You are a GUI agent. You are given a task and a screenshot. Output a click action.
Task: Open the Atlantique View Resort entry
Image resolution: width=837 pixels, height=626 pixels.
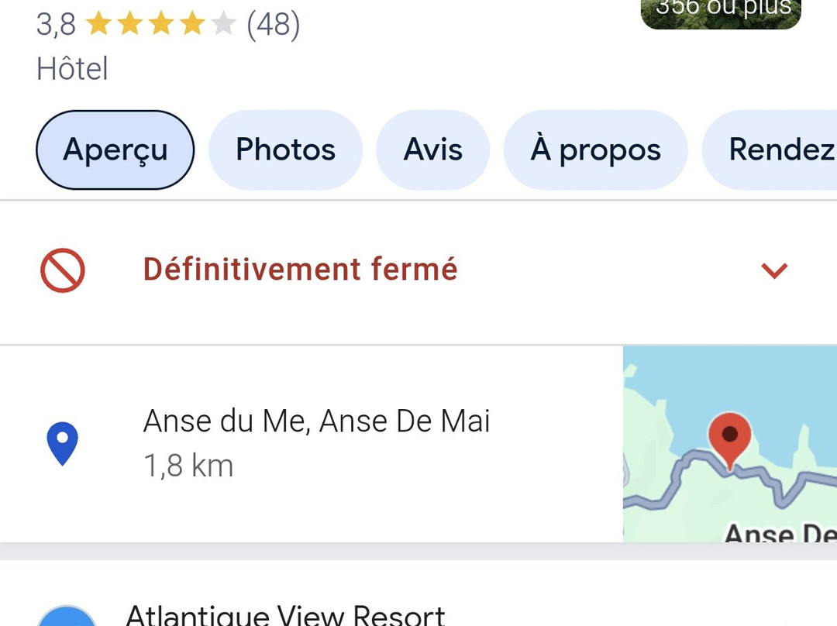pyautogui.click(x=285, y=615)
